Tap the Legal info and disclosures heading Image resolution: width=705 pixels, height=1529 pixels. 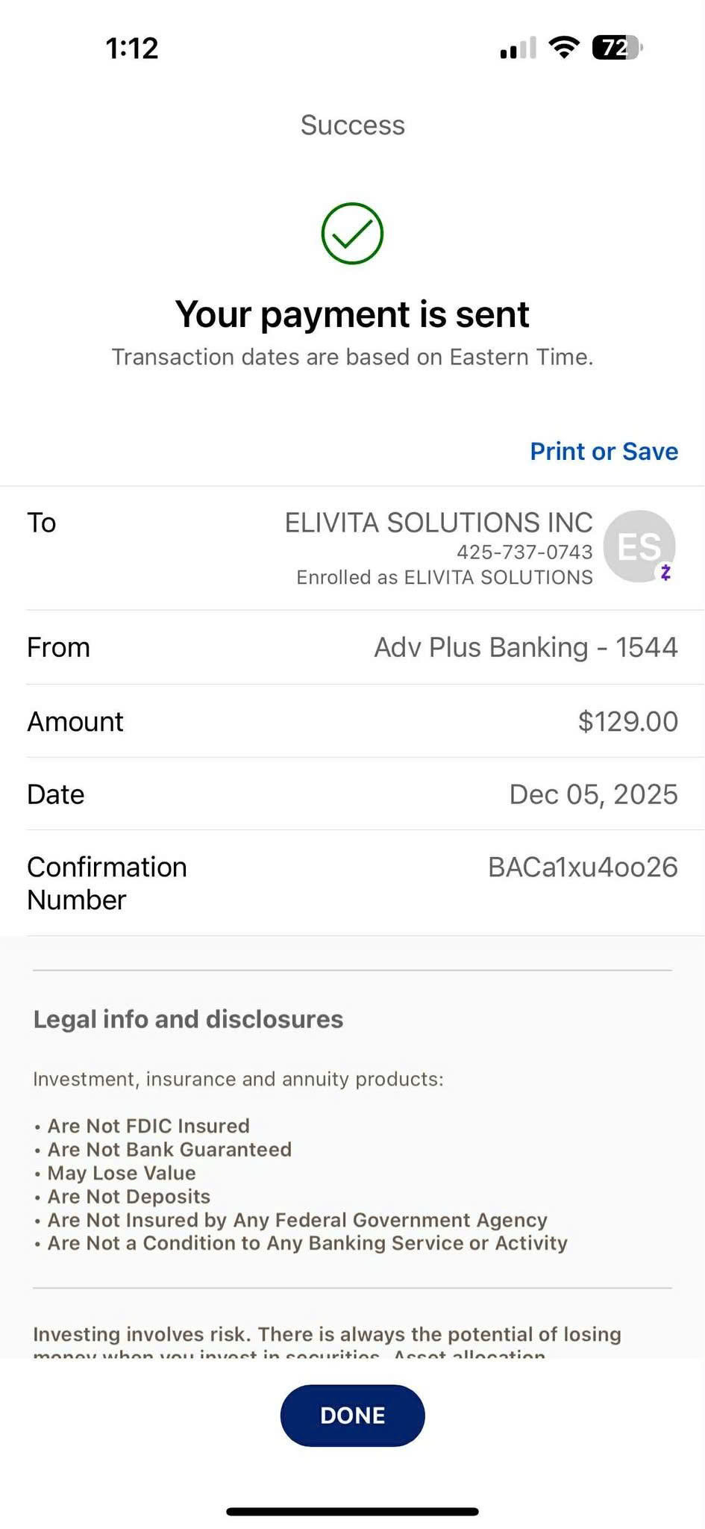pos(188,1019)
